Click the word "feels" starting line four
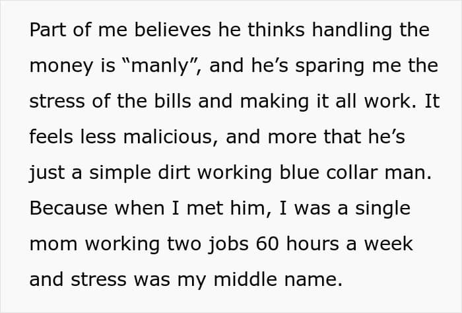This screenshot has width=462, height=313. point(51,137)
